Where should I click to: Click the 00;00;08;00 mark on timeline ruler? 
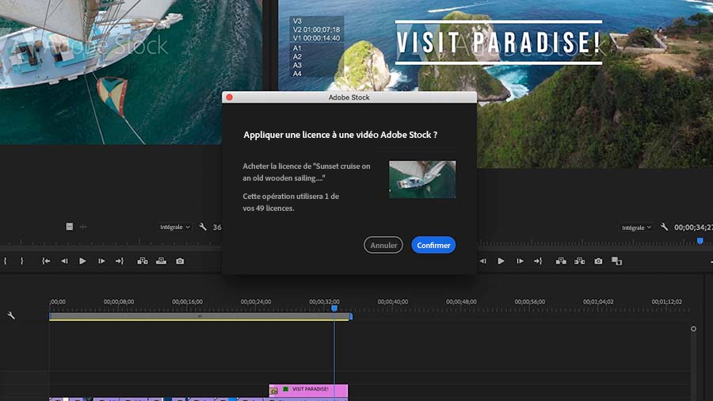pos(119,302)
